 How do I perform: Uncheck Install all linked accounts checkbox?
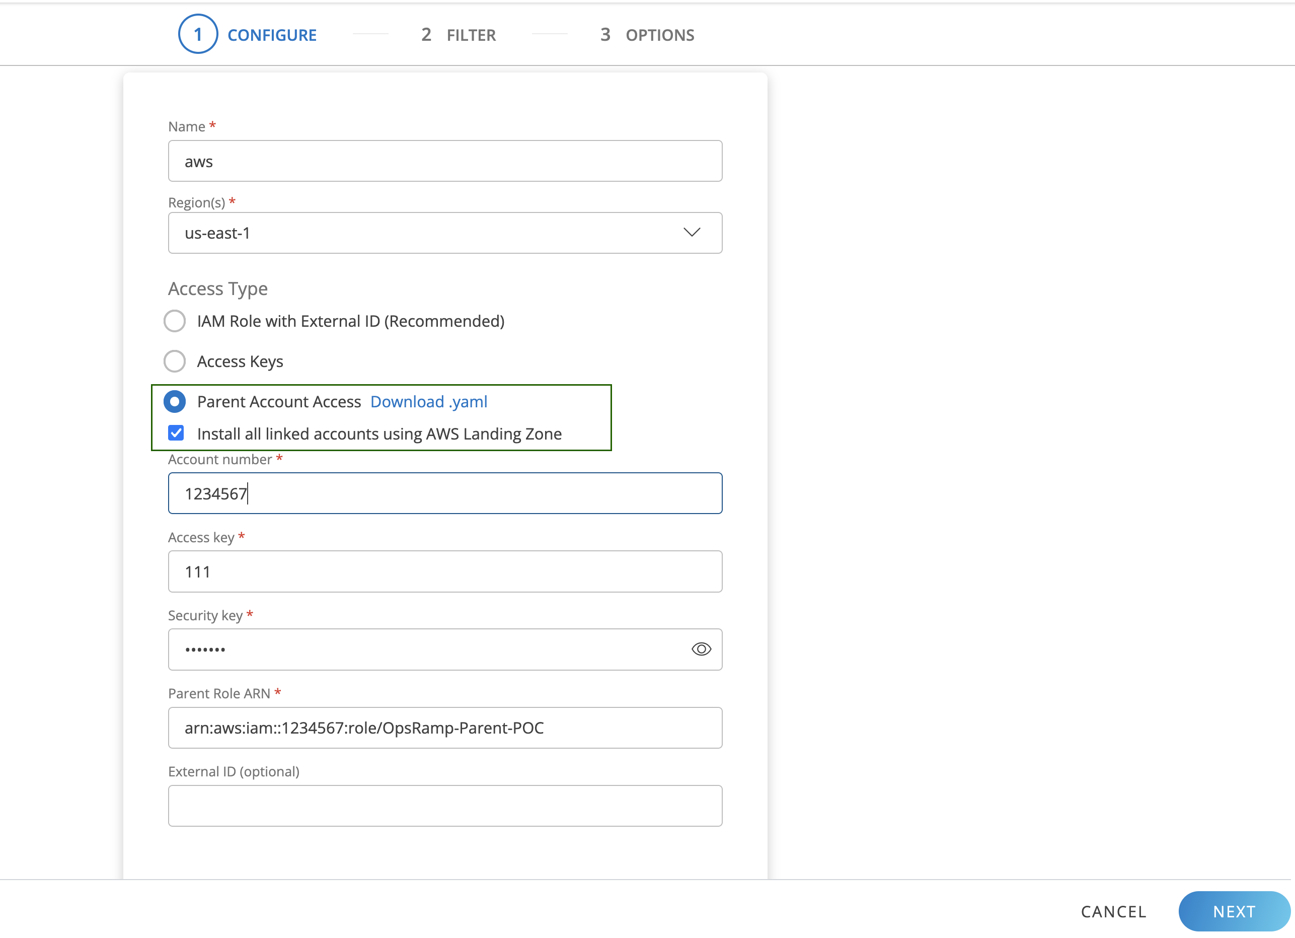[176, 433]
